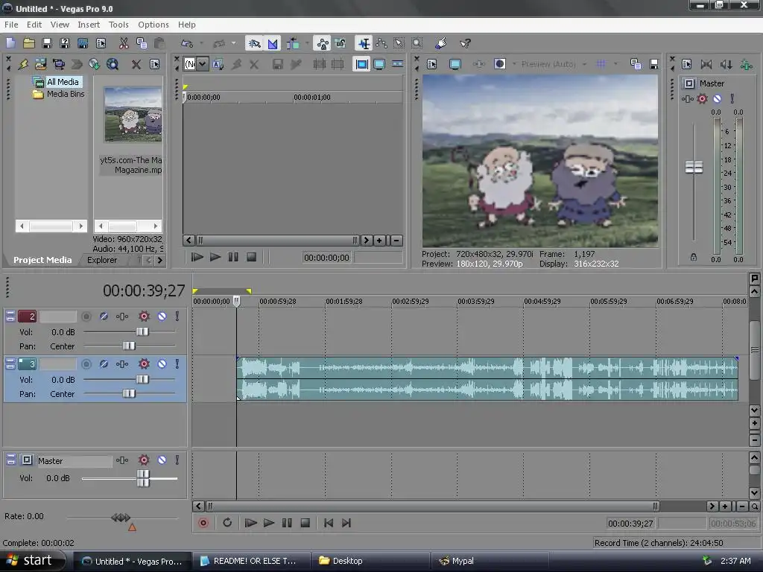Go to Start of the timeline
The image size is (763, 572).
[x=329, y=523]
